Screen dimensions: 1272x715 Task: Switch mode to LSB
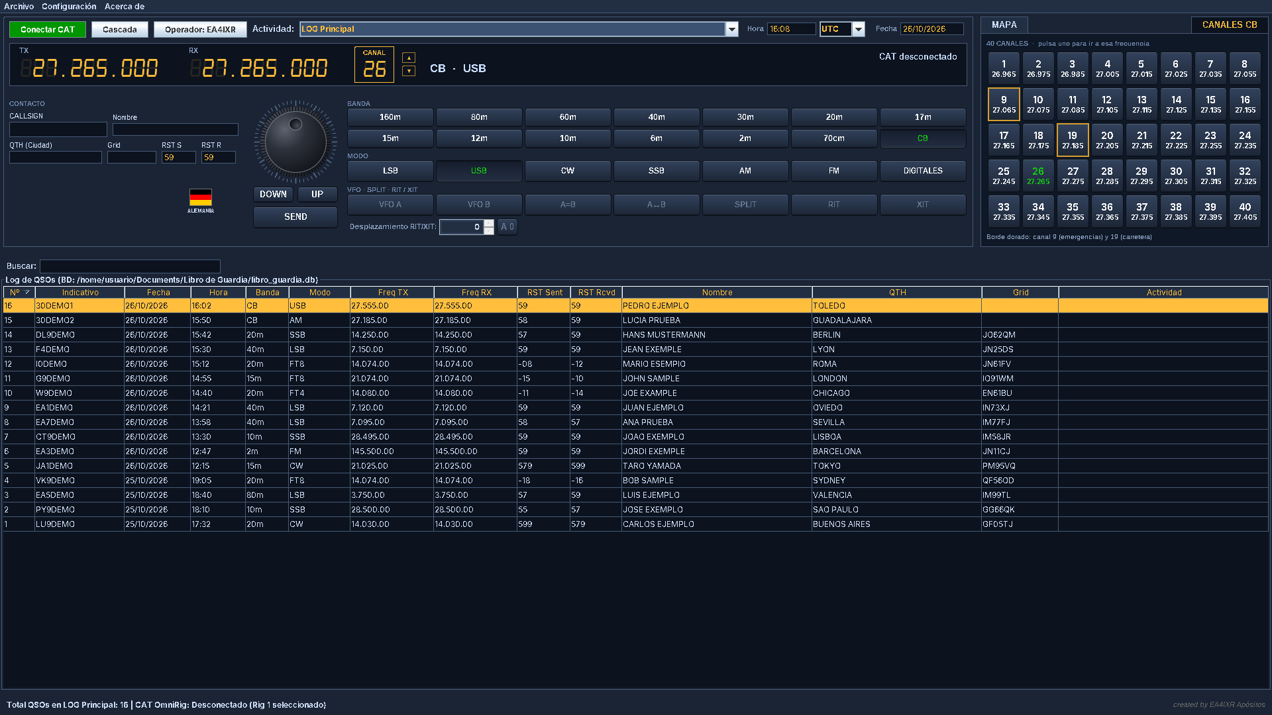[x=390, y=171]
